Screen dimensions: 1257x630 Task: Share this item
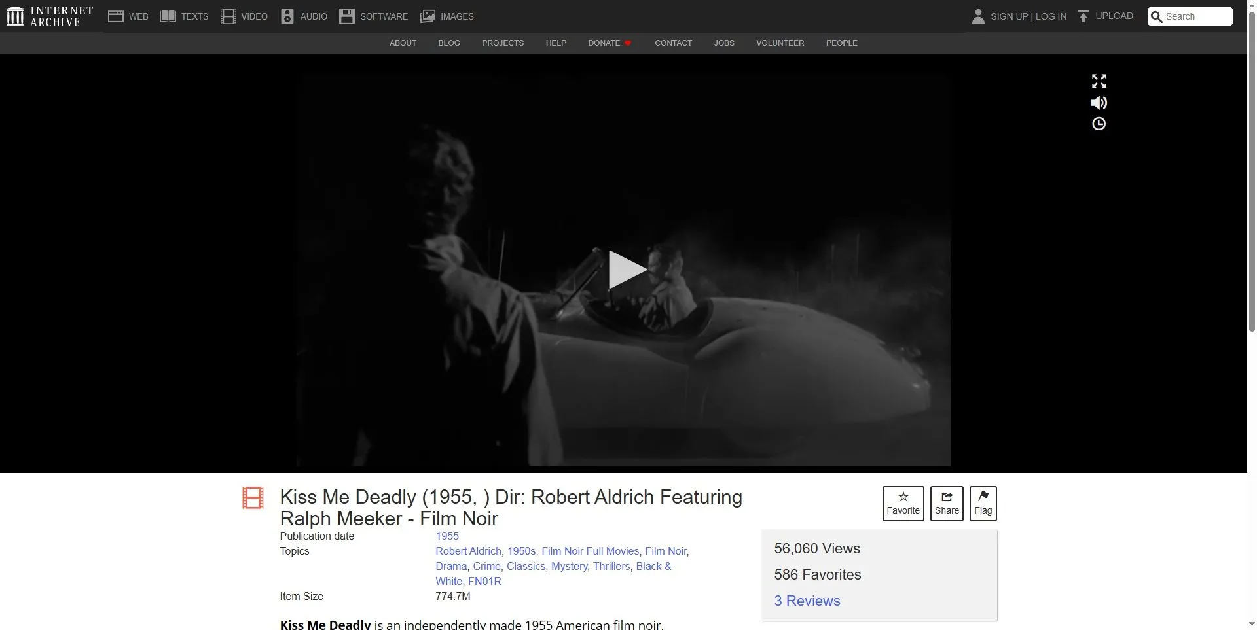coord(947,504)
